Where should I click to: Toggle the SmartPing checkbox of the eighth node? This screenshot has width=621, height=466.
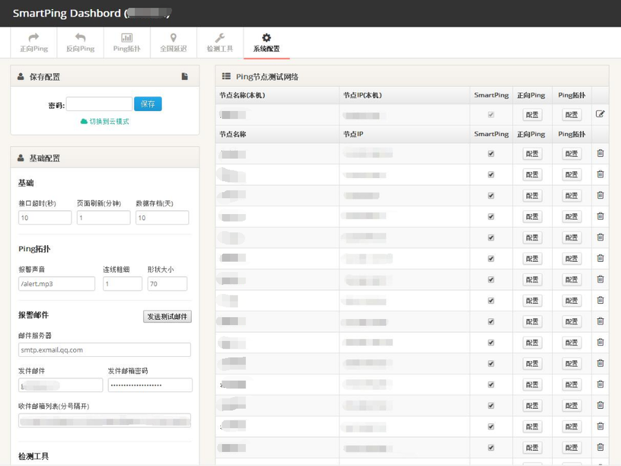coord(491,301)
